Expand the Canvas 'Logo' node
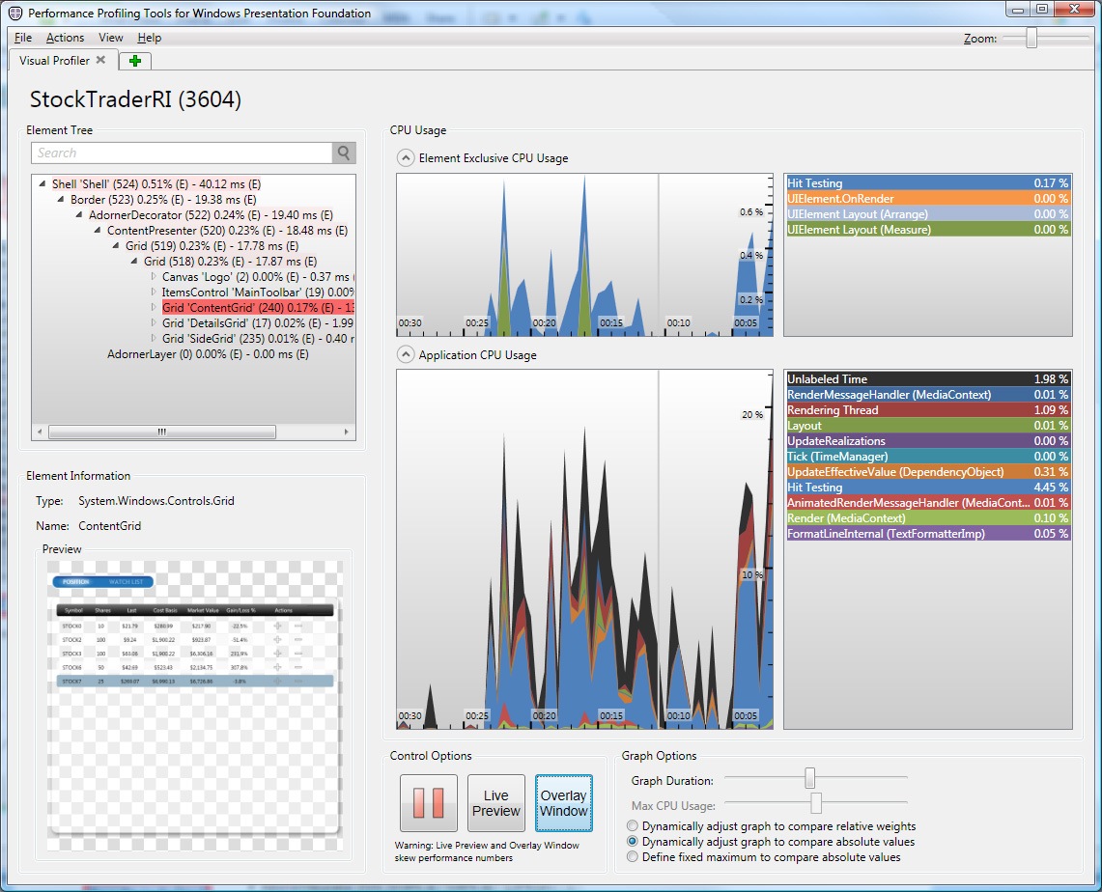Image resolution: width=1102 pixels, height=892 pixels. (154, 277)
